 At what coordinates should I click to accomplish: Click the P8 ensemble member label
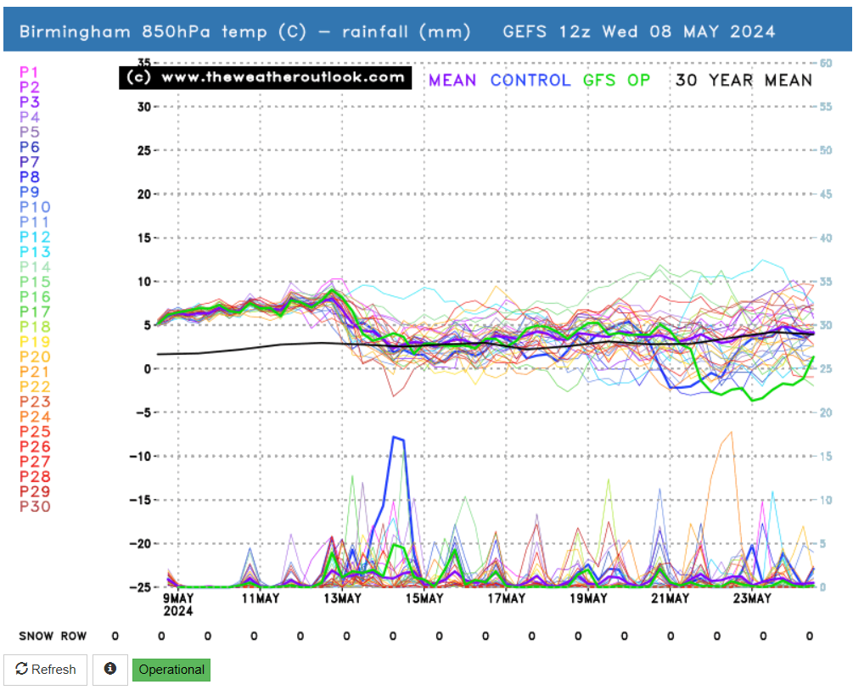[x=30, y=177]
